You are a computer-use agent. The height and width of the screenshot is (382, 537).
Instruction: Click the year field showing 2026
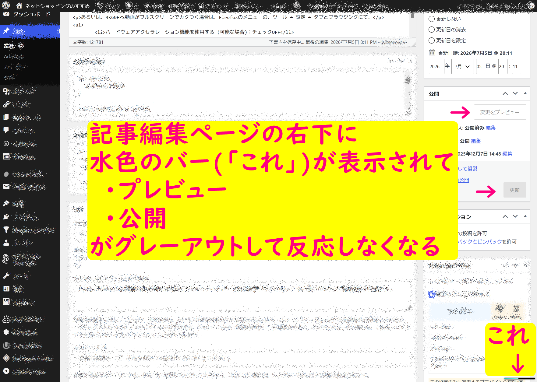pos(436,66)
